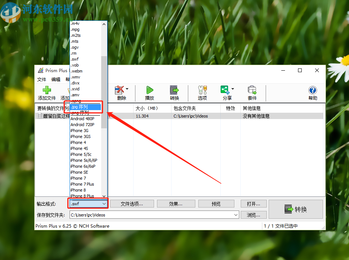
Task: Choose the .png 序列 option
Action: coord(86,113)
